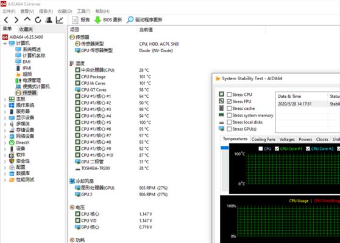Enable the Stress cache checkbox
The height and width of the screenshot is (243, 340).
(x=229, y=108)
